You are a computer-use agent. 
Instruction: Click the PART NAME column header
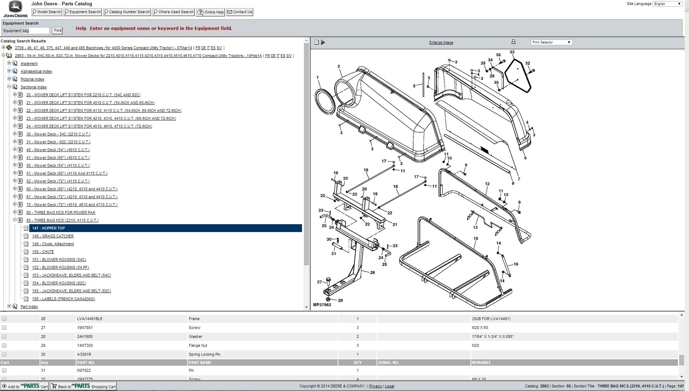click(262, 362)
